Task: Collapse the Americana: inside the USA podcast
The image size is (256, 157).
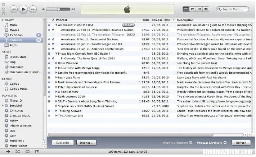Action: [56, 25]
